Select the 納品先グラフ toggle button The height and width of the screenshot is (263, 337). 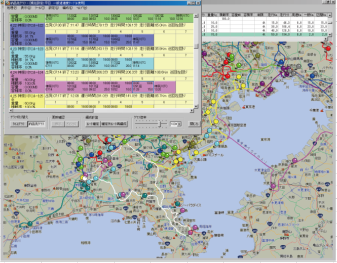(x=37, y=123)
